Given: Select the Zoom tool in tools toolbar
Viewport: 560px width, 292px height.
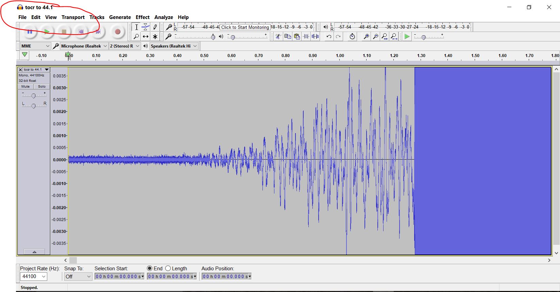Looking at the screenshot, I should (x=136, y=36).
